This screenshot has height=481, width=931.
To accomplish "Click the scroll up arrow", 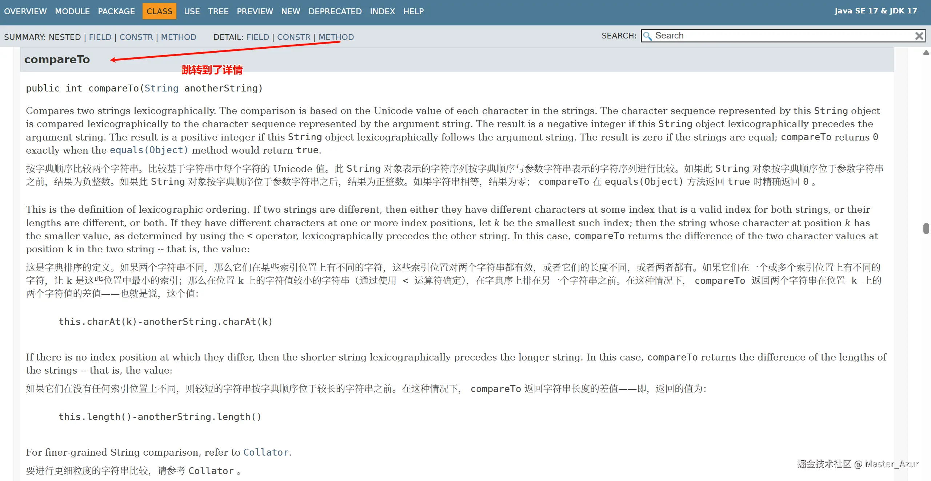I will (x=926, y=53).
